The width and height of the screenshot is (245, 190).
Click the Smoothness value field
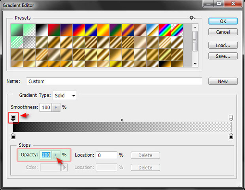tap(46, 107)
